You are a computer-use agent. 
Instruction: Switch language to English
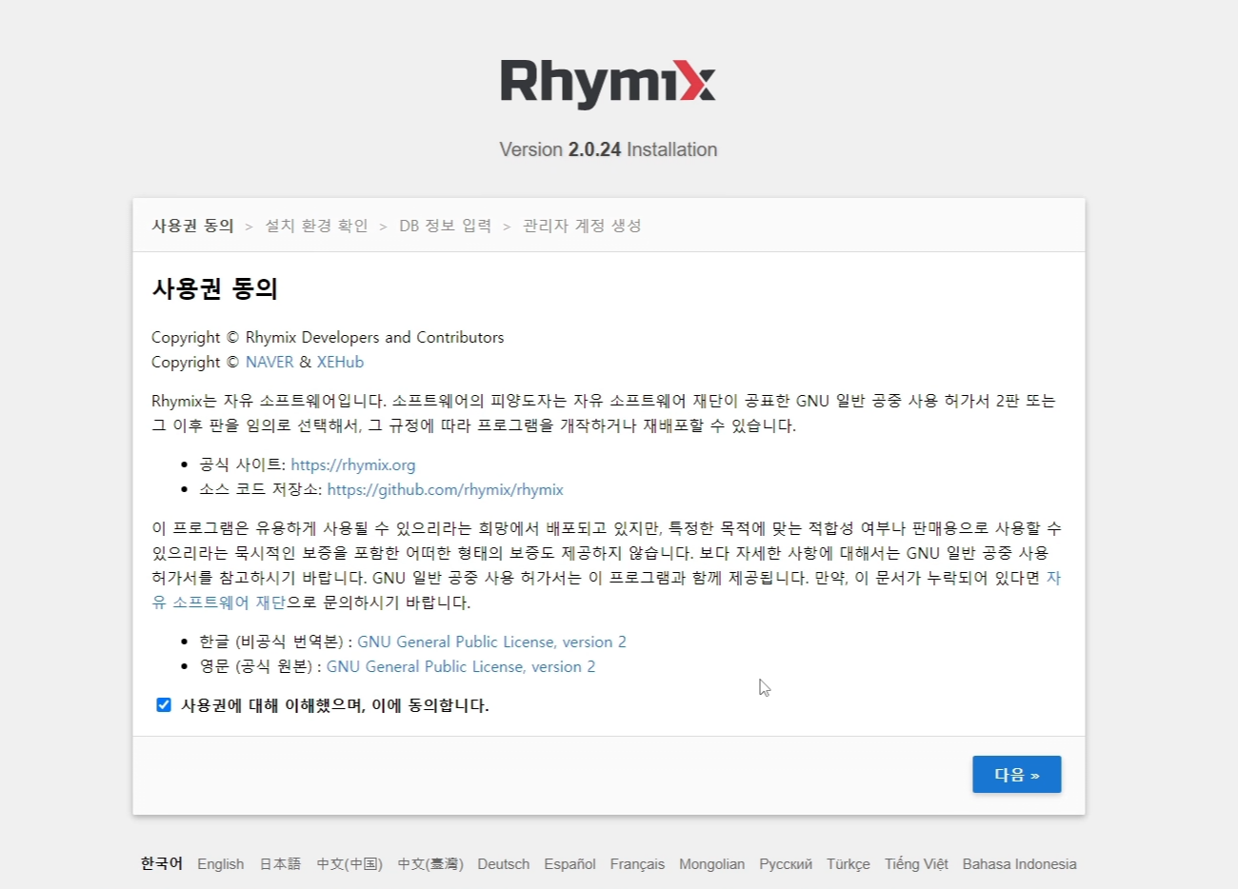[221, 864]
